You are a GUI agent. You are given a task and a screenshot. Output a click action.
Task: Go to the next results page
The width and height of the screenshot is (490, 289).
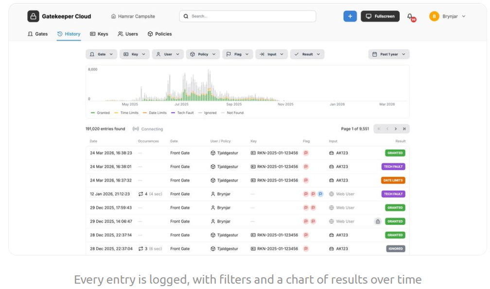396,129
